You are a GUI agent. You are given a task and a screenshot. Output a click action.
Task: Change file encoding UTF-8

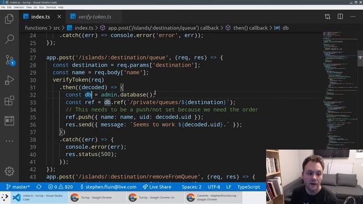(x=214, y=186)
